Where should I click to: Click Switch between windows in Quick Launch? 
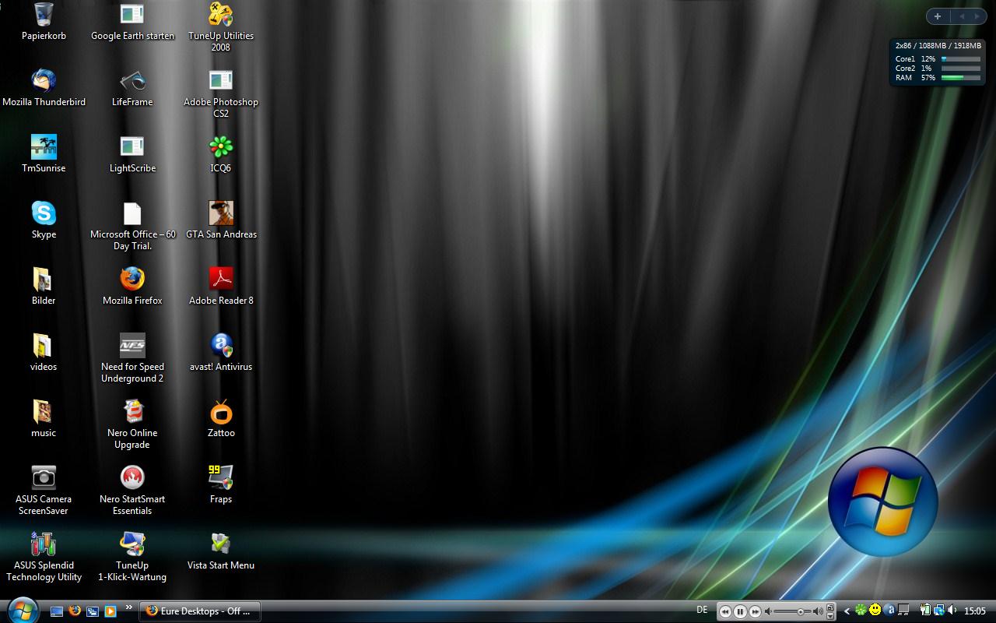coord(93,611)
